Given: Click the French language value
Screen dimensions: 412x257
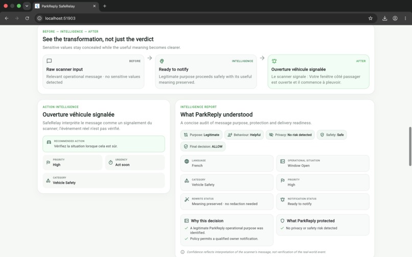Looking at the screenshot, I should (x=197, y=166).
